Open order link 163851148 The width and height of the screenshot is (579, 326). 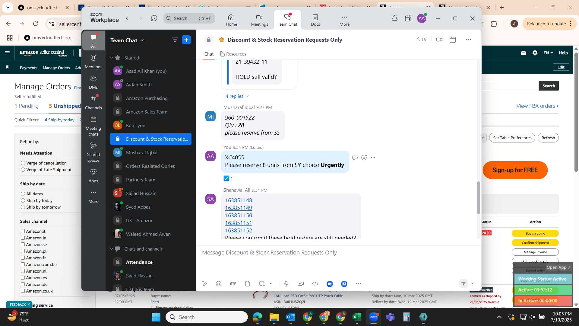[238, 200]
